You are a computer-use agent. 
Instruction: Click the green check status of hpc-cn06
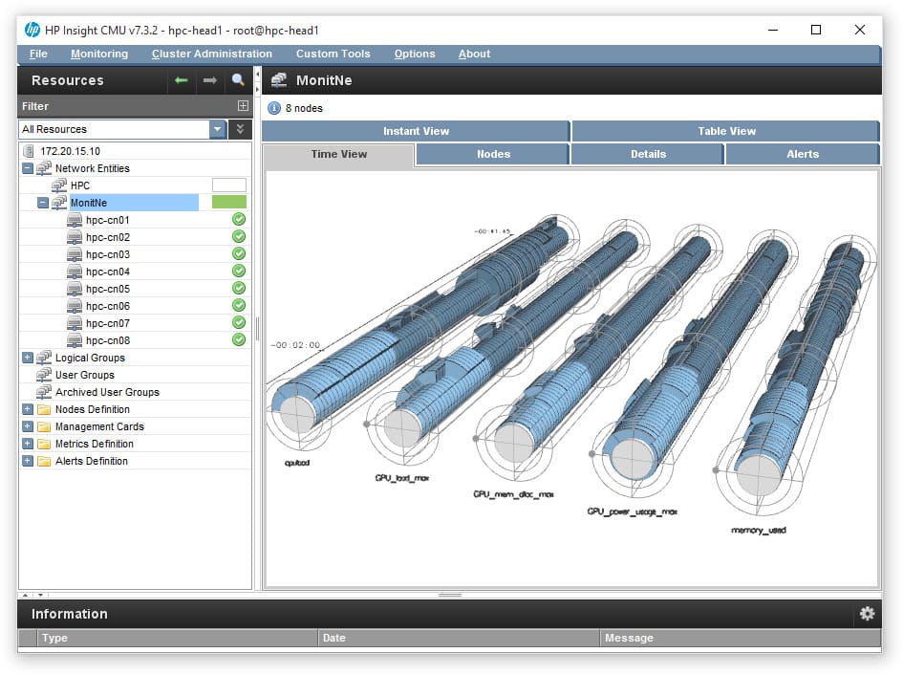(x=239, y=306)
